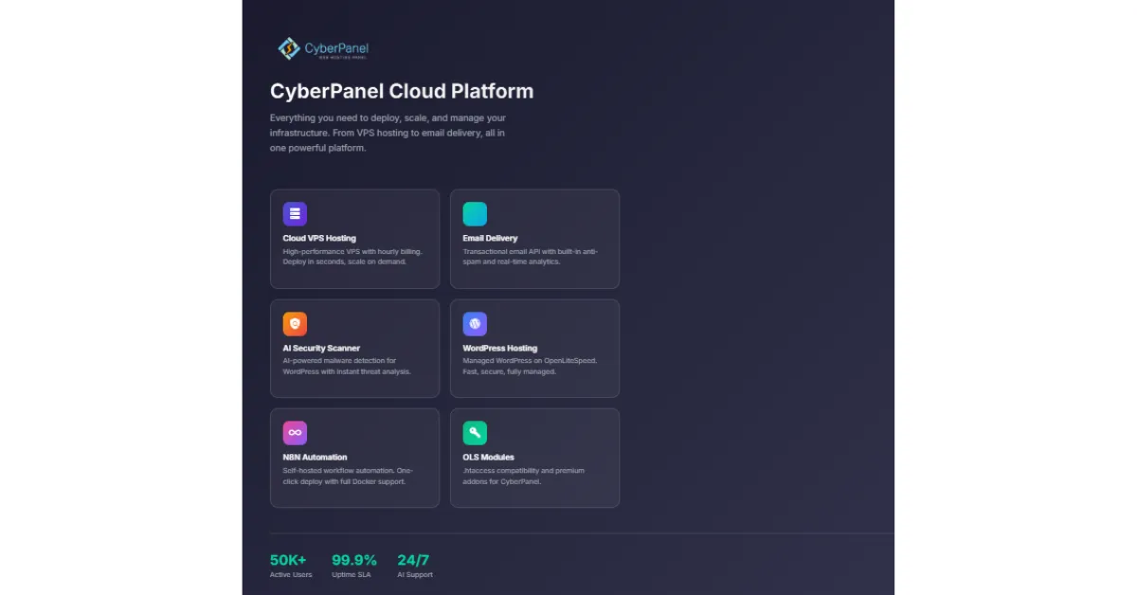
Task: Click the OLS Modules wrench icon
Action: 475,433
